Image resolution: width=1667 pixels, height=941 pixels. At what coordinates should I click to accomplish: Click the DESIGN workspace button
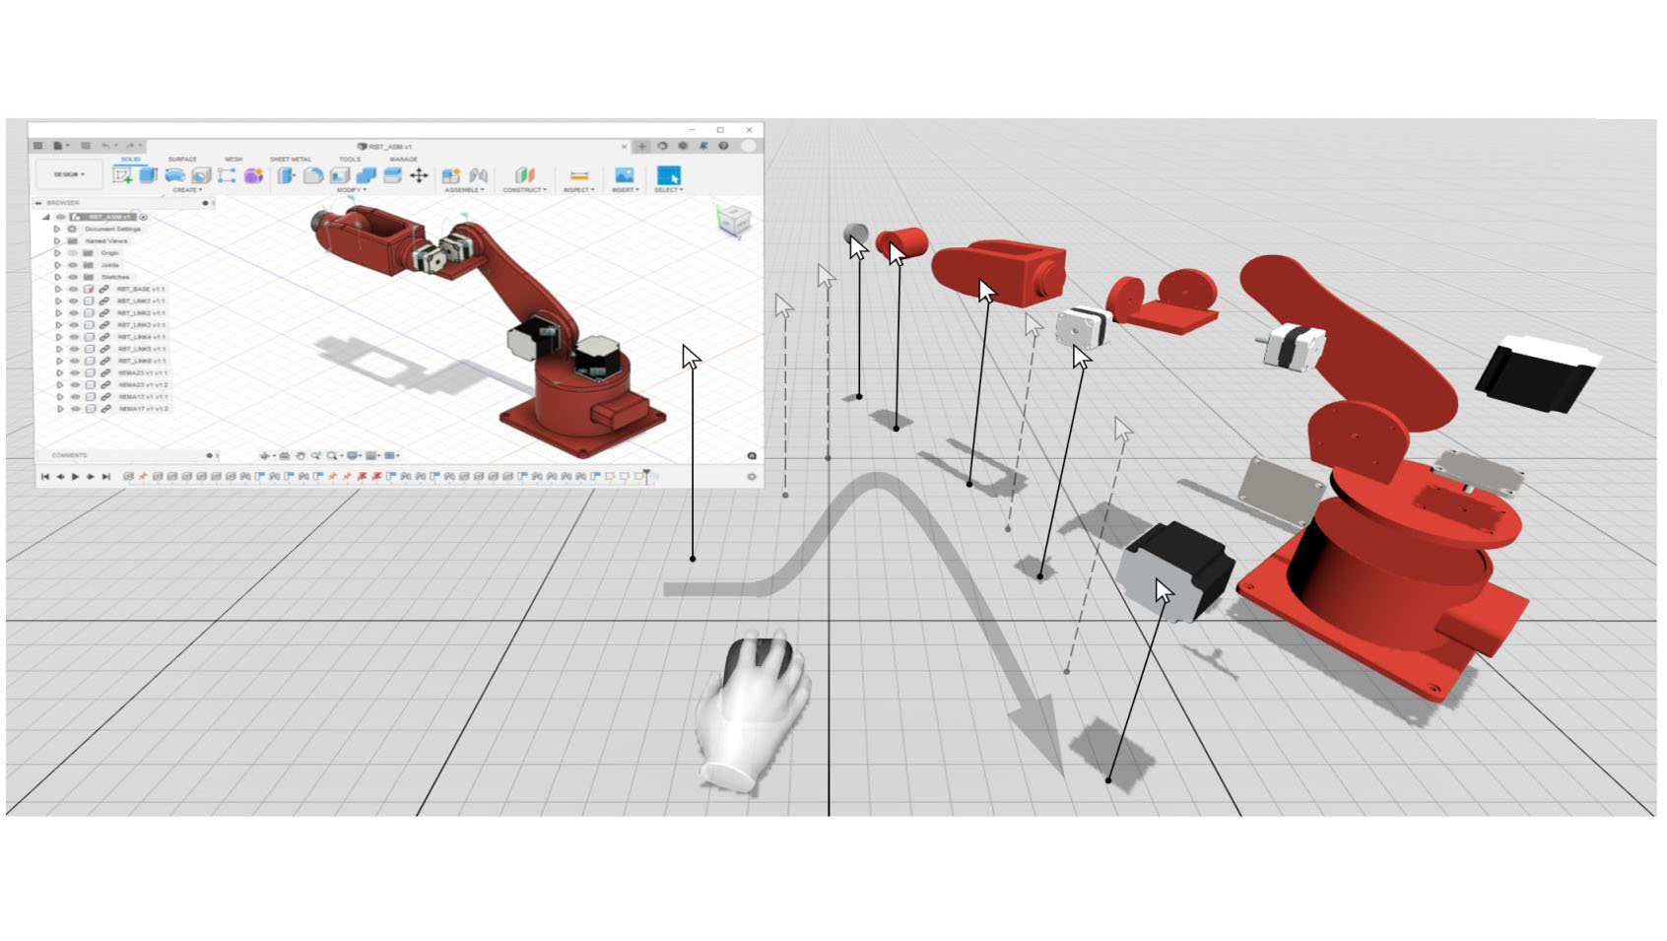(68, 173)
